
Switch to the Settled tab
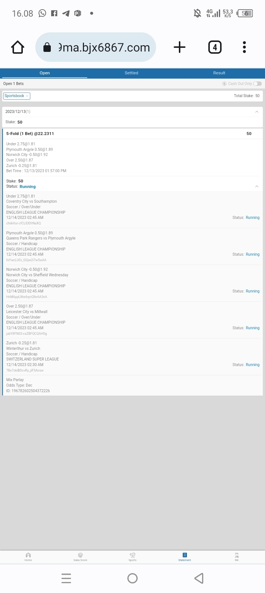[131, 73]
